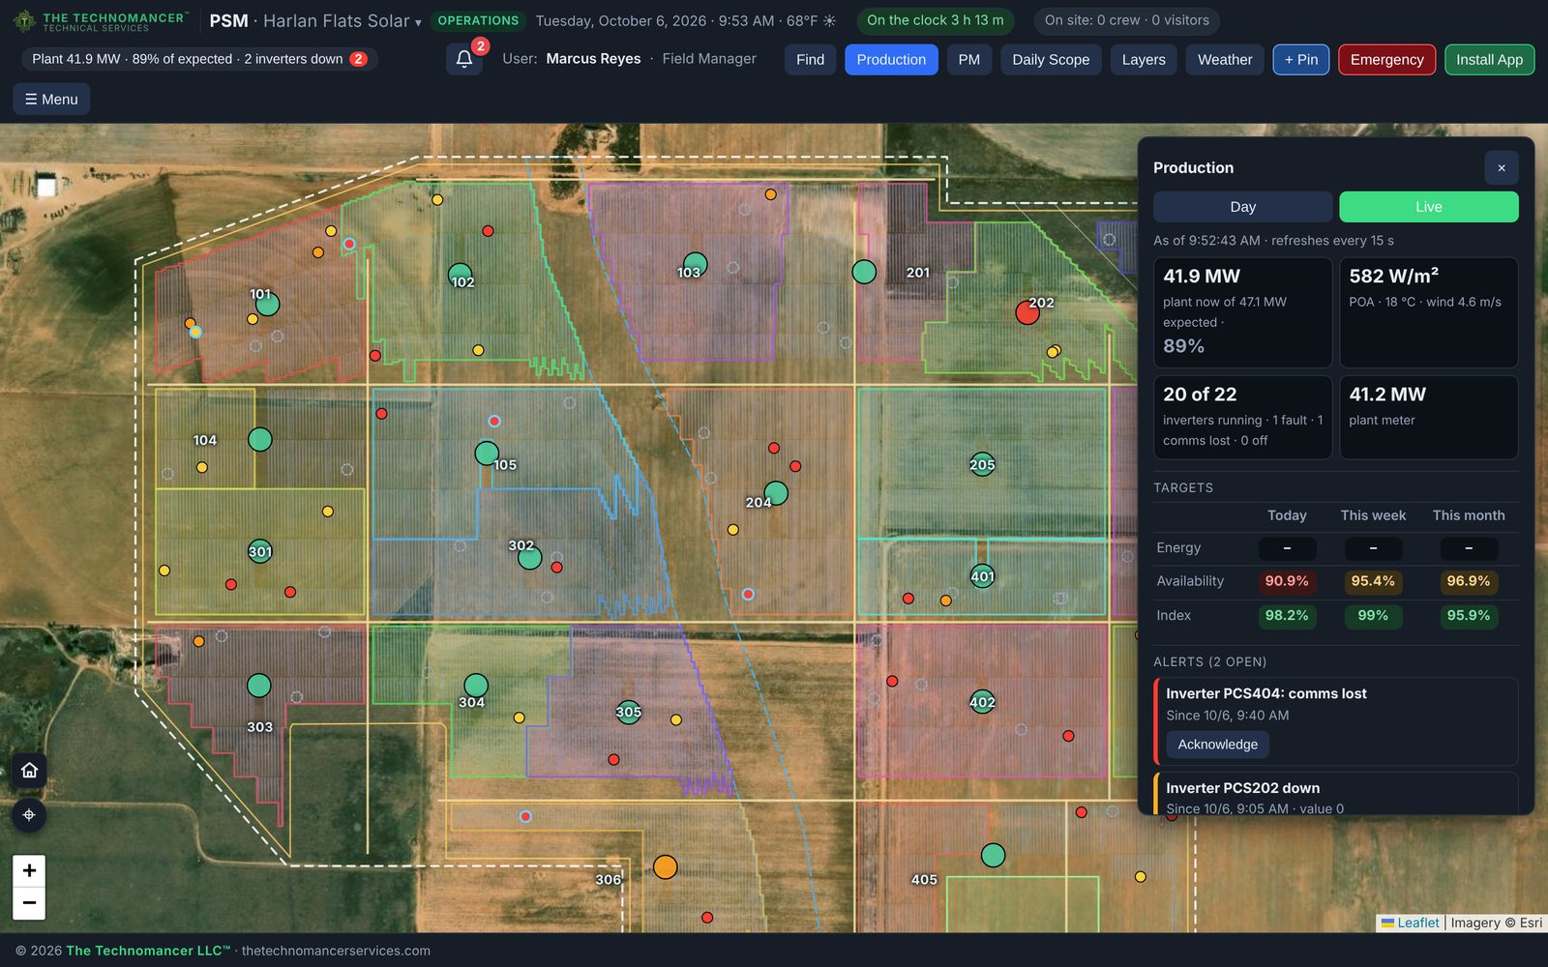Select inverter marker 401 on map

coord(982,576)
